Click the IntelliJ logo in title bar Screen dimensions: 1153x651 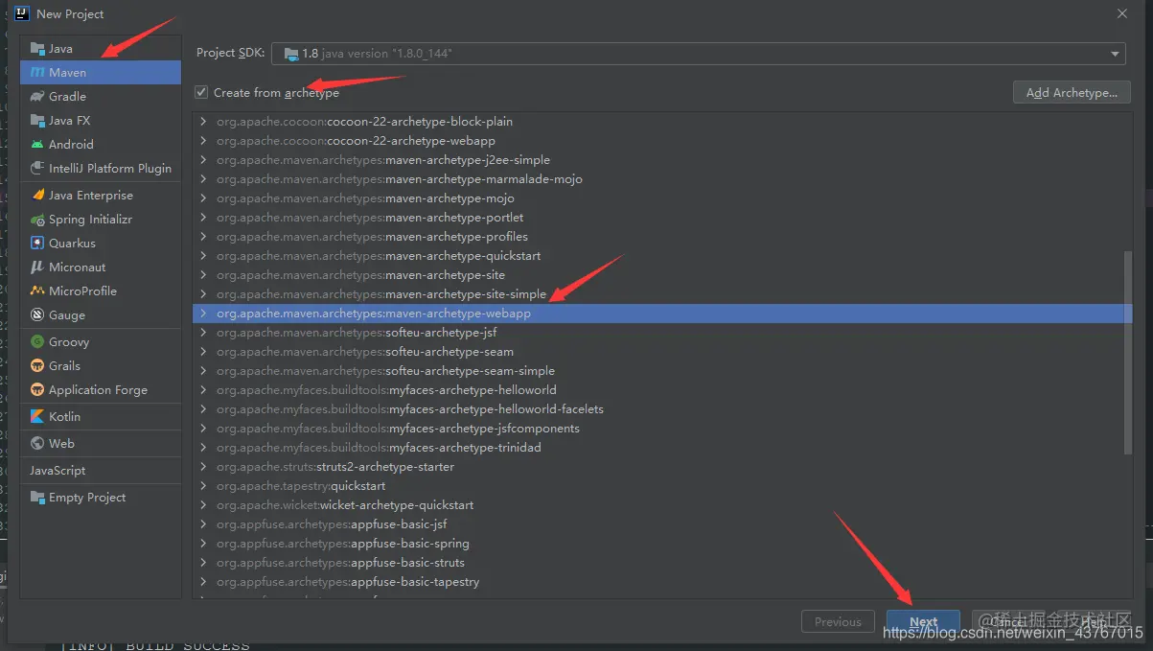click(22, 13)
